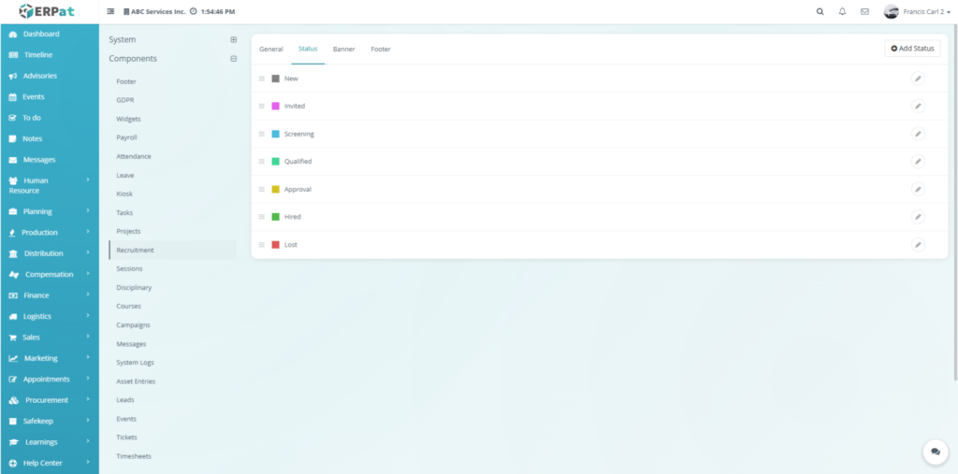Click the edit pencil for Lost status
The width and height of the screenshot is (958, 474).
(918, 245)
